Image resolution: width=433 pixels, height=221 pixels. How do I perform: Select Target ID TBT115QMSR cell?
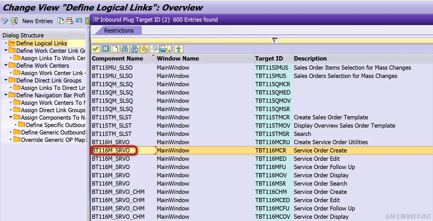(x=274, y=109)
